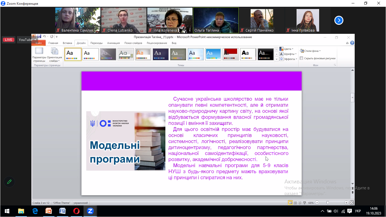
Task: Apply the second white theme thumbnail
Action: pos(91,54)
